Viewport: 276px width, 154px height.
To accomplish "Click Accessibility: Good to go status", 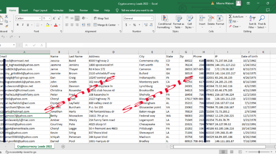I will (21, 152).
